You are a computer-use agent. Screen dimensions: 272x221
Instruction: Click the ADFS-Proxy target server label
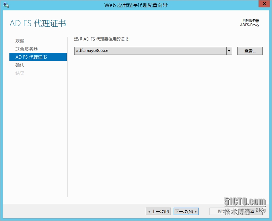pyautogui.click(x=250, y=25)
